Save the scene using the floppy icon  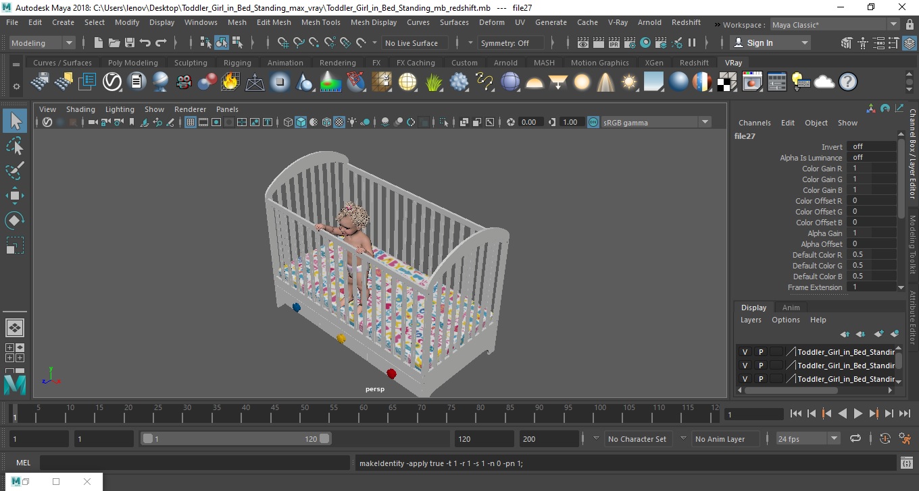[x=130, y=42]
